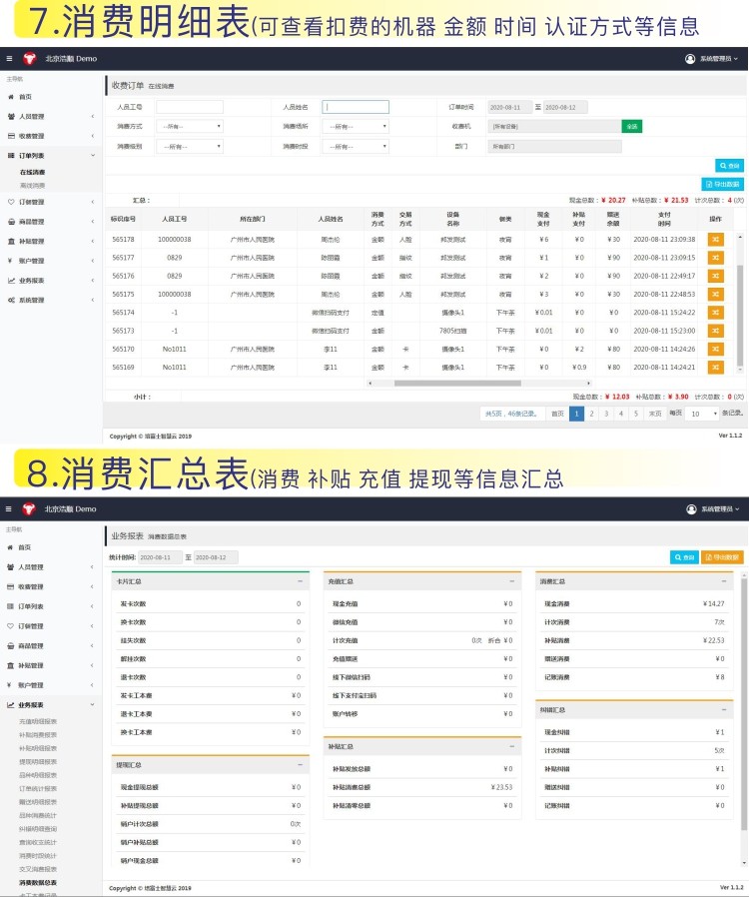Click the orders table horizontal scrollbar
Viewport: 749px width, 897px height.
(x=457, y=383)
